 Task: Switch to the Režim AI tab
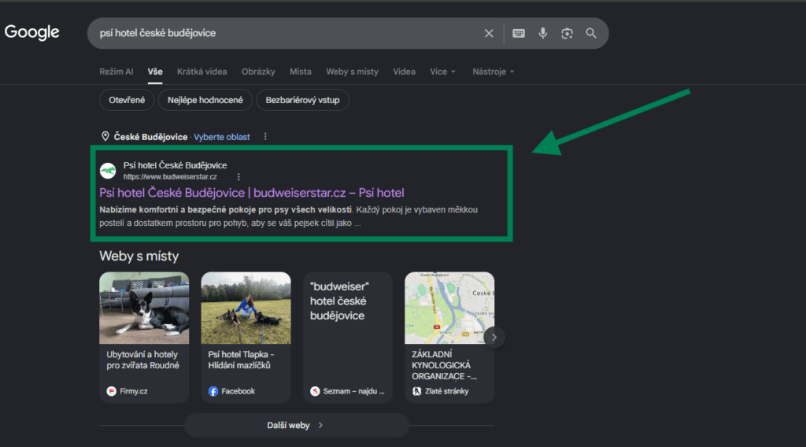[x=116, y=72]
